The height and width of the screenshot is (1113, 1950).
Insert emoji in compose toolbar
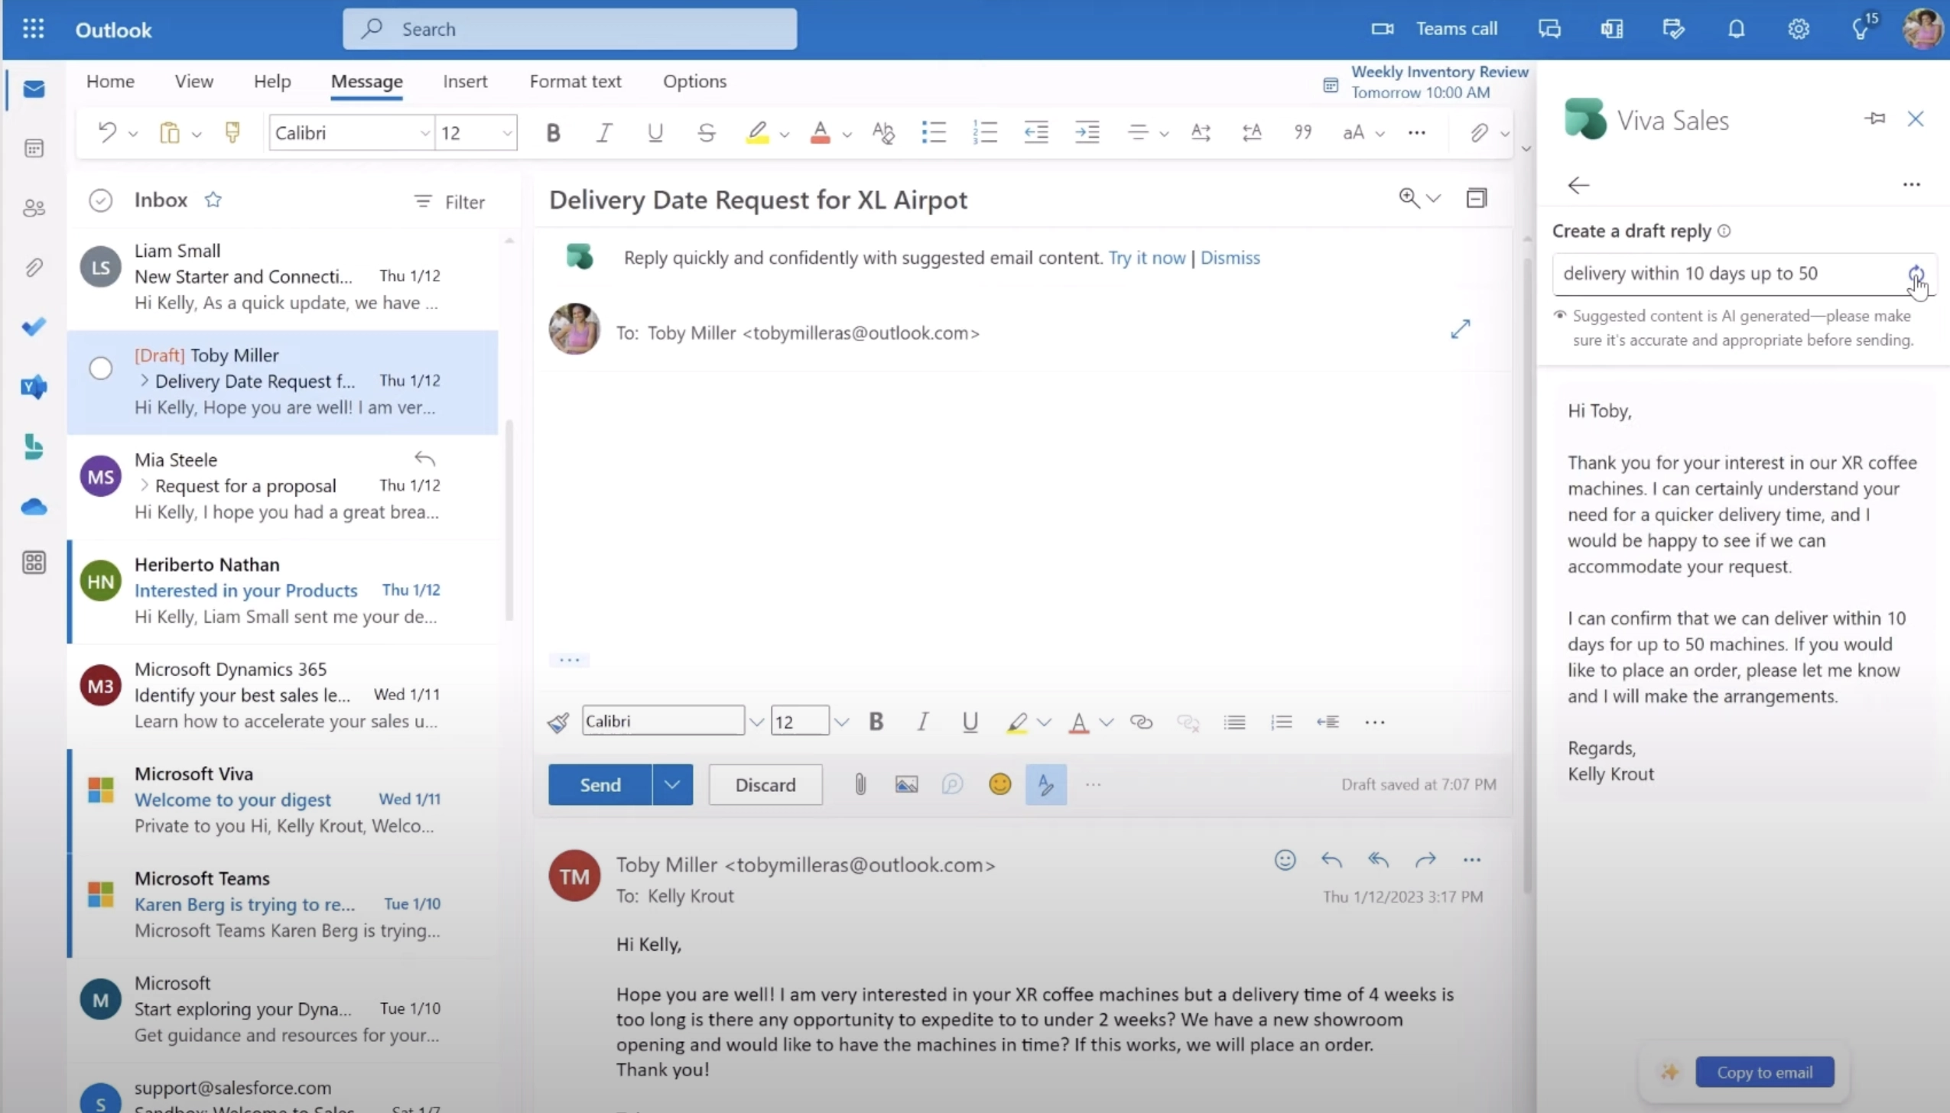pyautogui.click(x=999, y=784)
